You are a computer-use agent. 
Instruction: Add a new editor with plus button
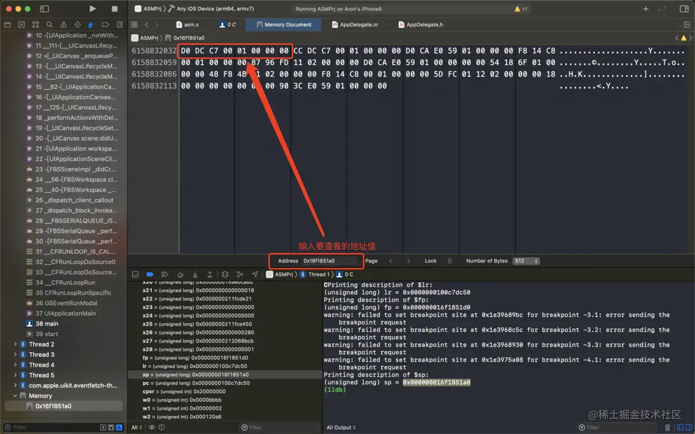pyautogui.click(x=646, y=9)
